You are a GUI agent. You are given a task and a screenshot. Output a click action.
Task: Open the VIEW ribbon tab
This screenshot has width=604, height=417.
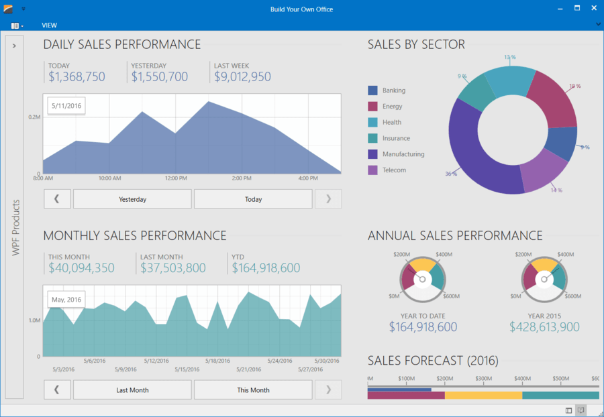tap(49, 25)
